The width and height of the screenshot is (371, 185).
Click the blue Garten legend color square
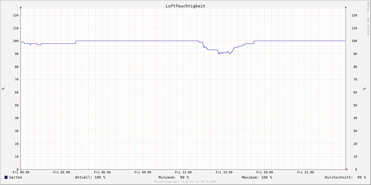tap(6, 177)
